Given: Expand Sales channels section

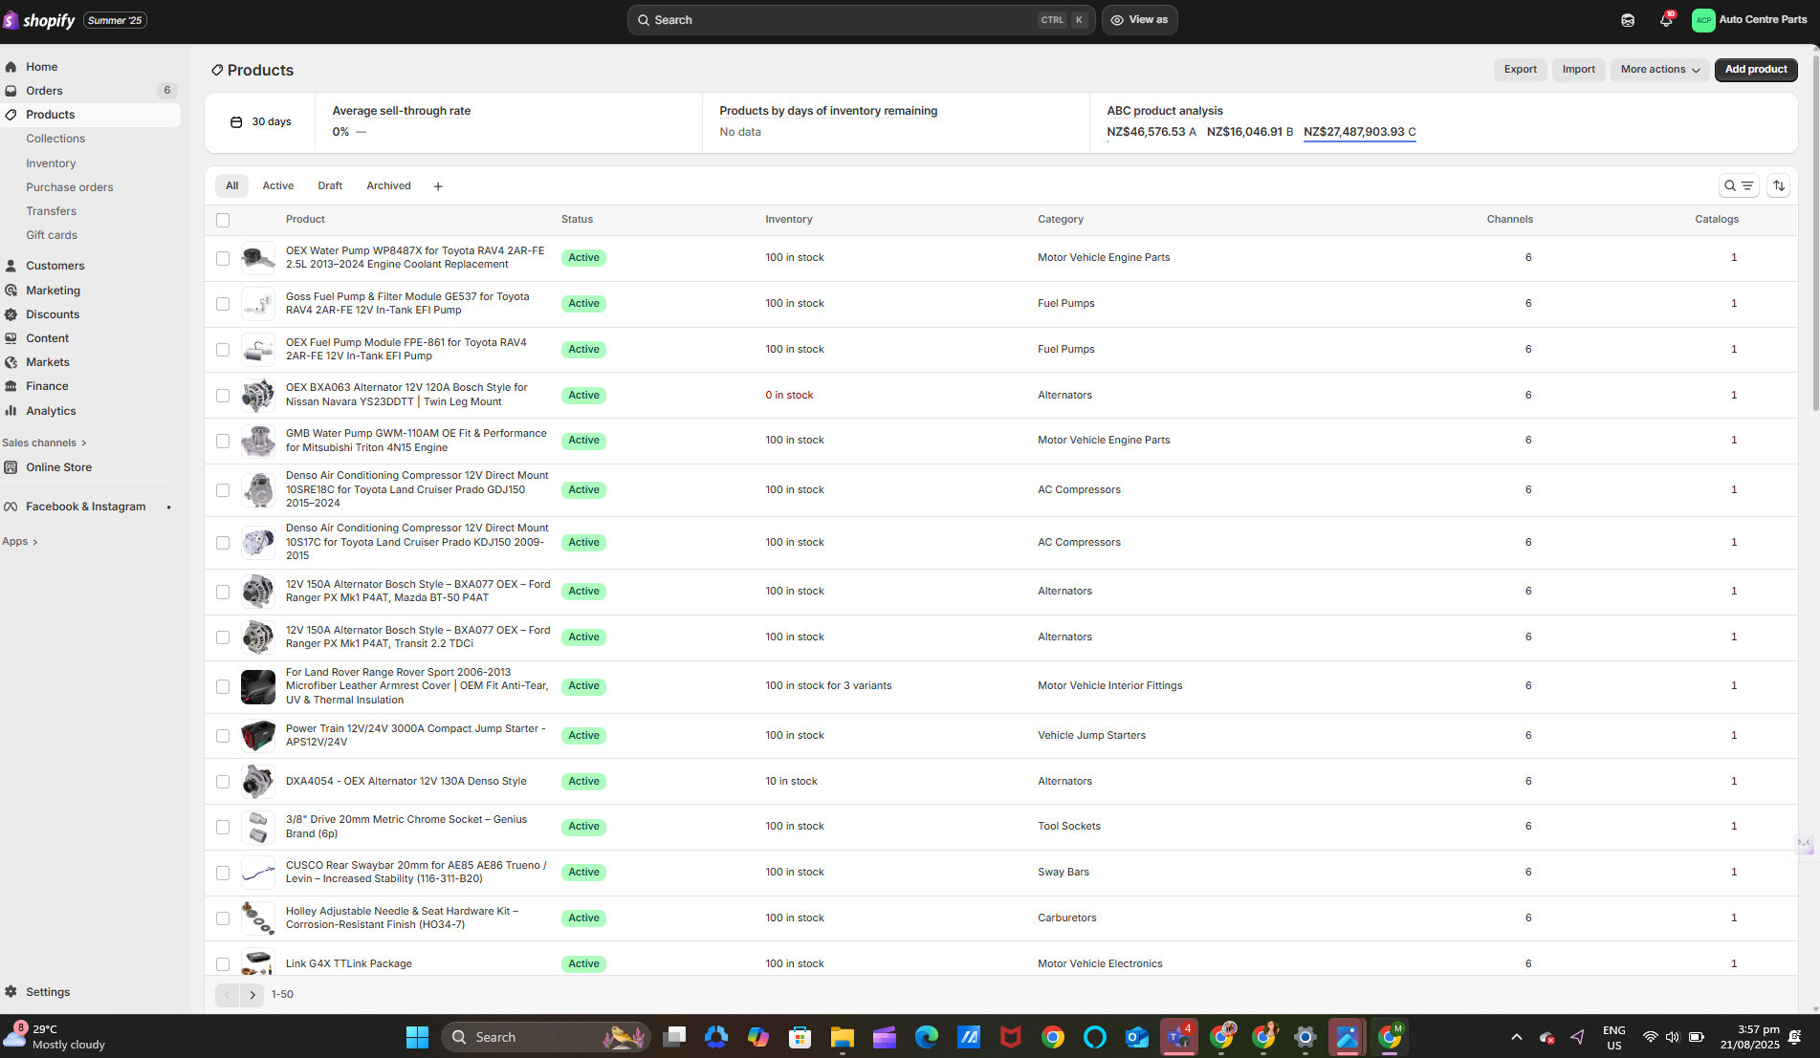Looking at the screenshot, I should pyautogui.click(x=44, y=443).
